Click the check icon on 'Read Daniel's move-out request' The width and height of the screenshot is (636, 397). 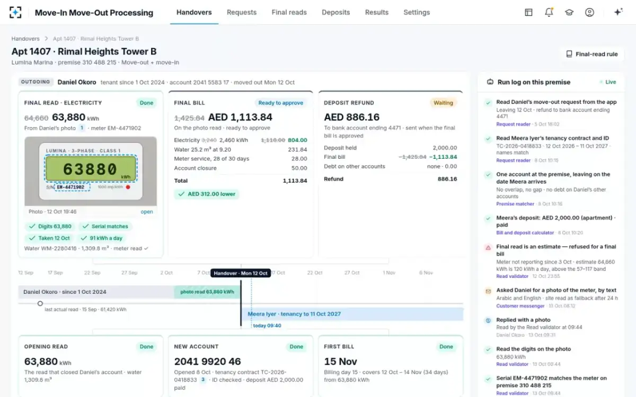[488, 102]
